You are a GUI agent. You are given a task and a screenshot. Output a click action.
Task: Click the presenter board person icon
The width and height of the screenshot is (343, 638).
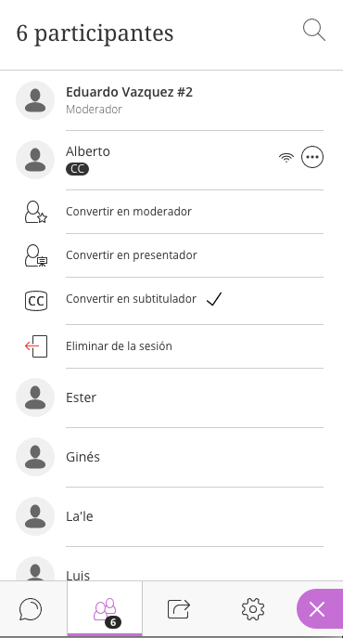tap(36, 255)
